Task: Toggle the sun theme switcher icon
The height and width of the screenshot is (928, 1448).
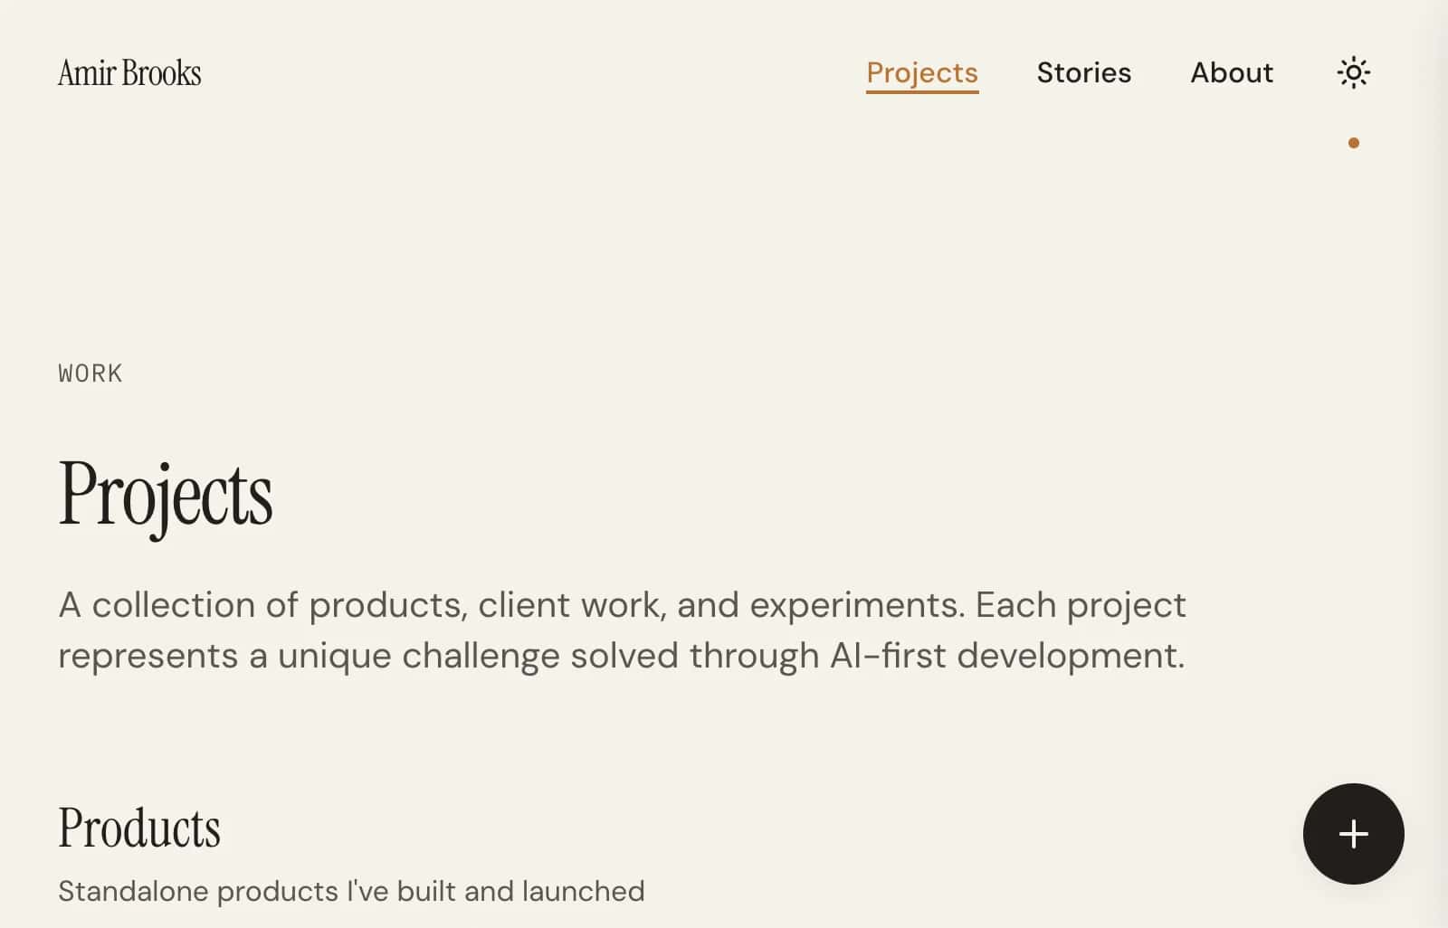Action: pos(1353,72)
